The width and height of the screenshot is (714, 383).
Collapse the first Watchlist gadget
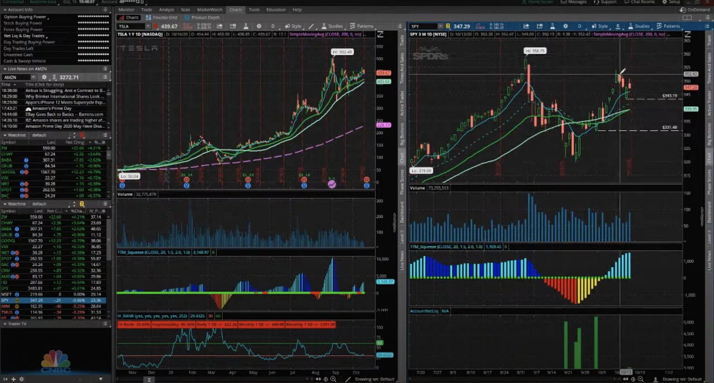pyautogui.click(x=5, y=135)
